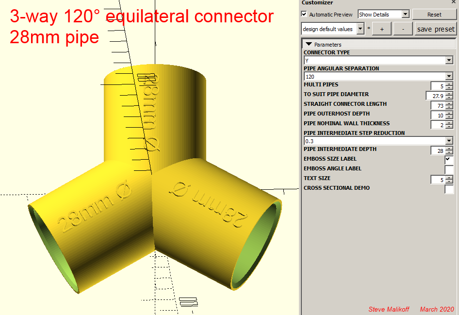
Task: Open the Show Details dropdown
Action: [383, 14]
